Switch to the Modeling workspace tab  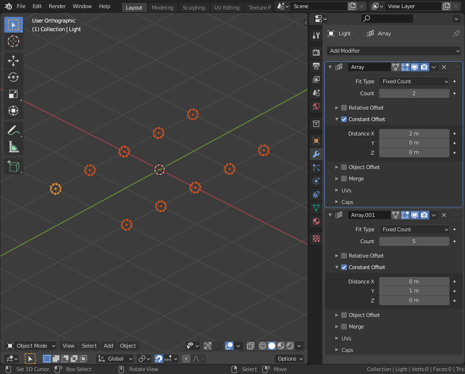pyautogui.click(x=163, y=8)
